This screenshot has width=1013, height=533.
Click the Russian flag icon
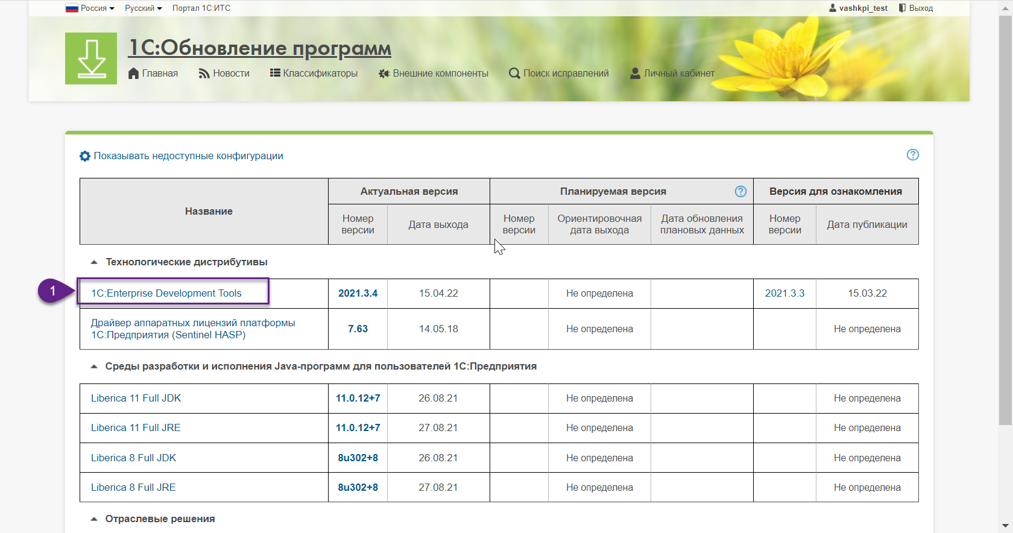[x=72, y=8]
